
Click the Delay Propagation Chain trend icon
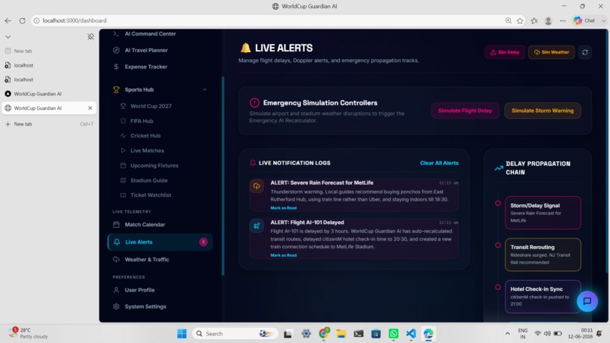[498, 168]
